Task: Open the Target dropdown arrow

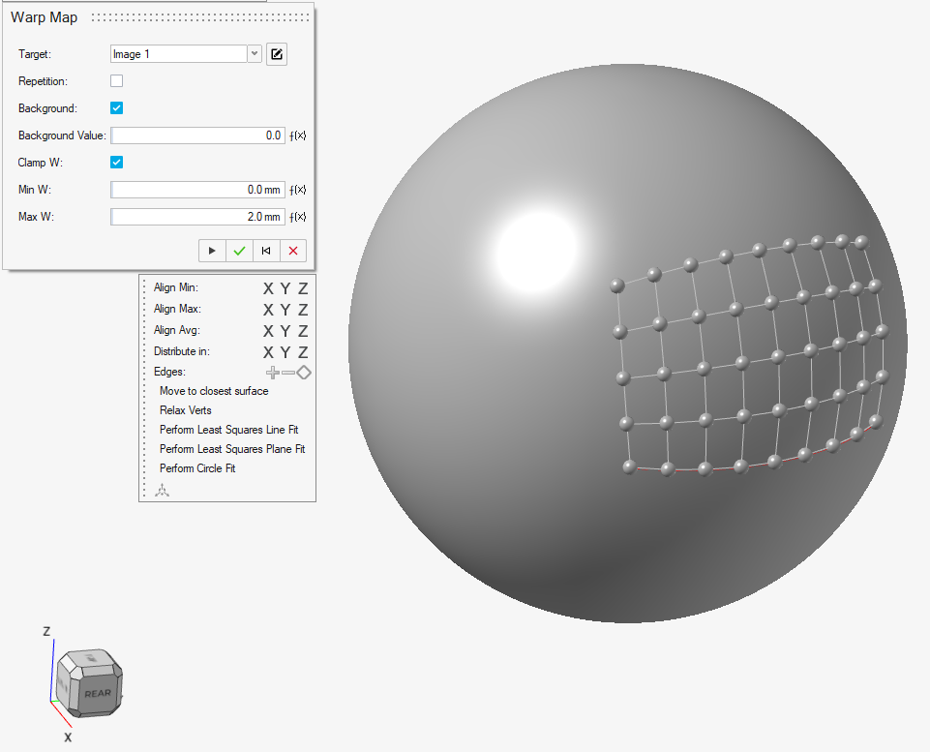Action: [255, 54]
